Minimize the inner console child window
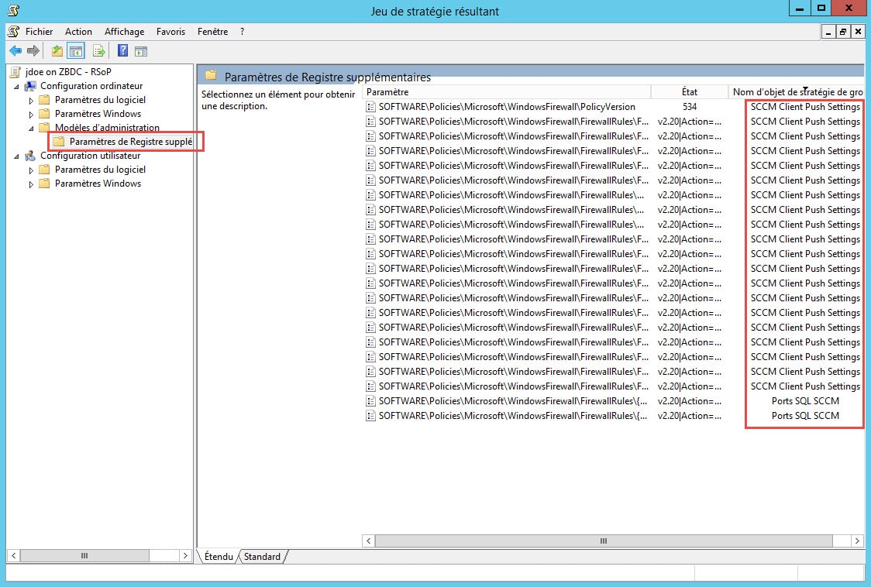This screenshot has width=871, height=587. [828, 32]
